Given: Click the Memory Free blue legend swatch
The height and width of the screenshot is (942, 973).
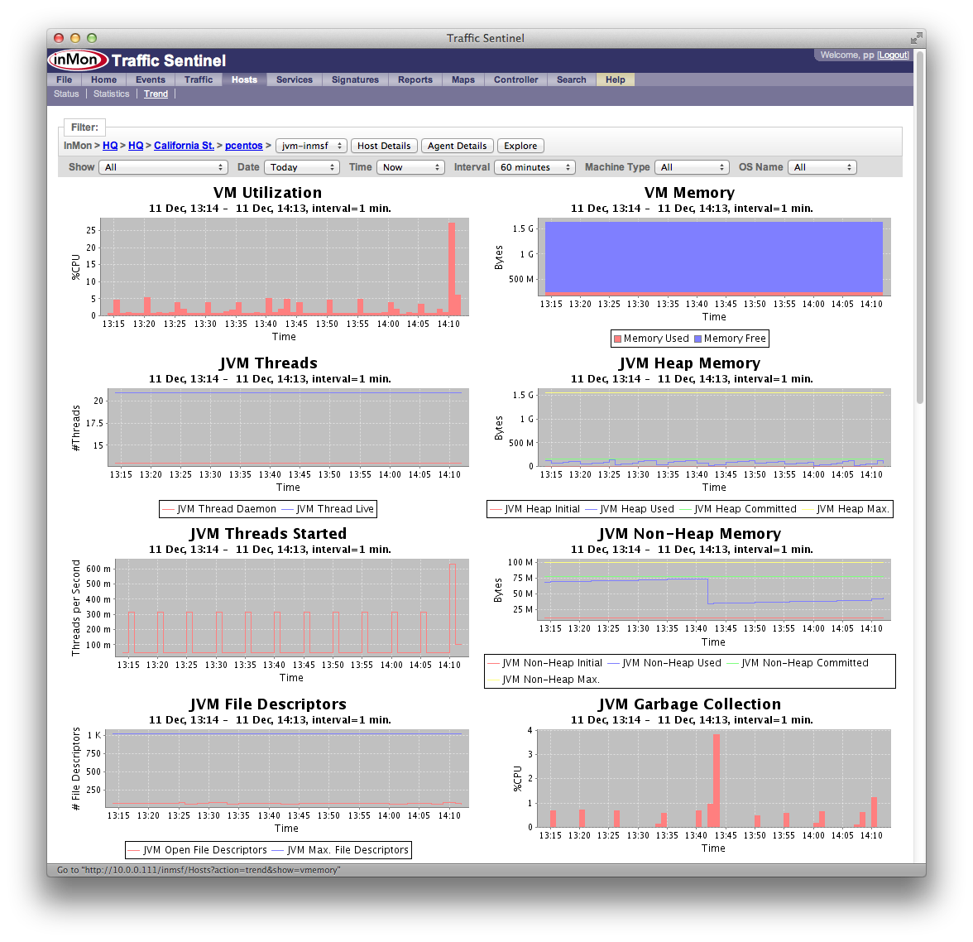Looking at the screenshot, I should tap(697, 339).
